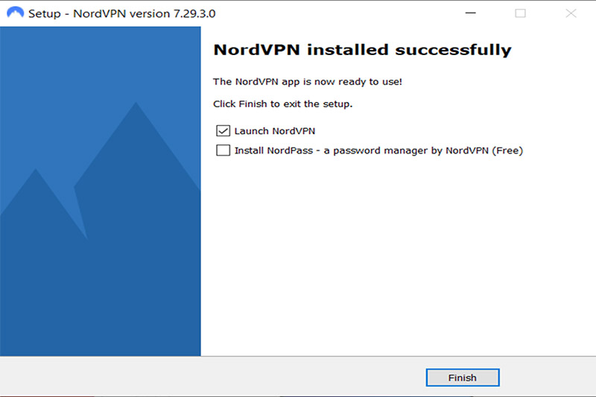Click the 'Click Finish to exit the setup.' text

pyautogui.click(x=283, y=104)
